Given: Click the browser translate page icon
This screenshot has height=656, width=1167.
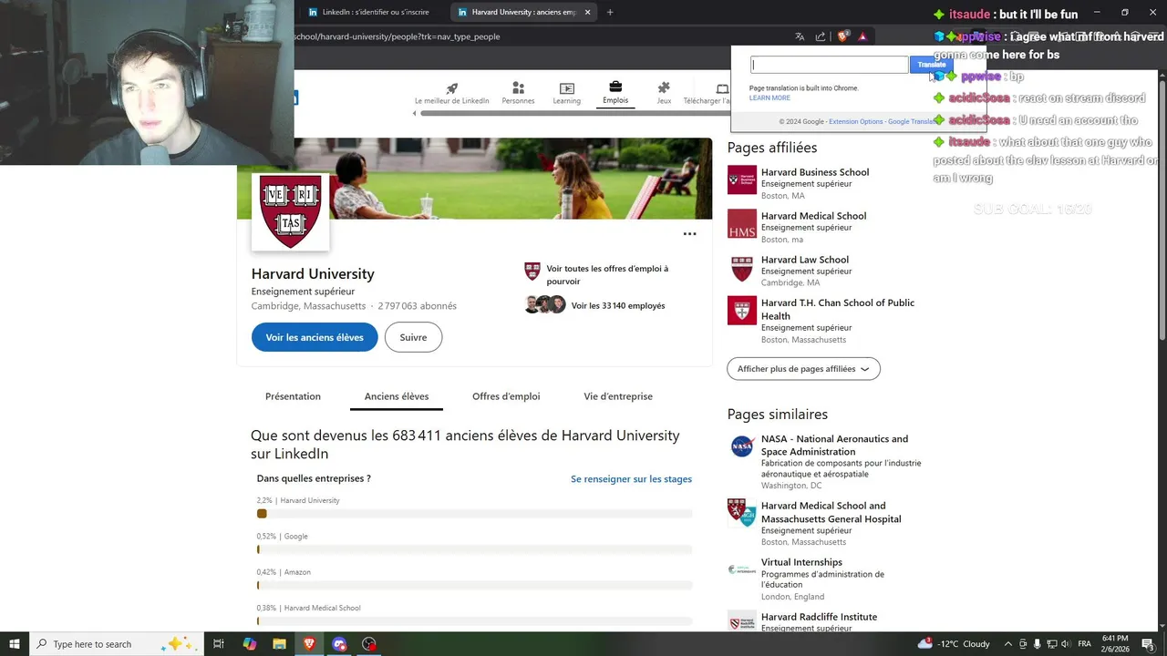Looking at the screenshot, I should click(x=800, y=36).
